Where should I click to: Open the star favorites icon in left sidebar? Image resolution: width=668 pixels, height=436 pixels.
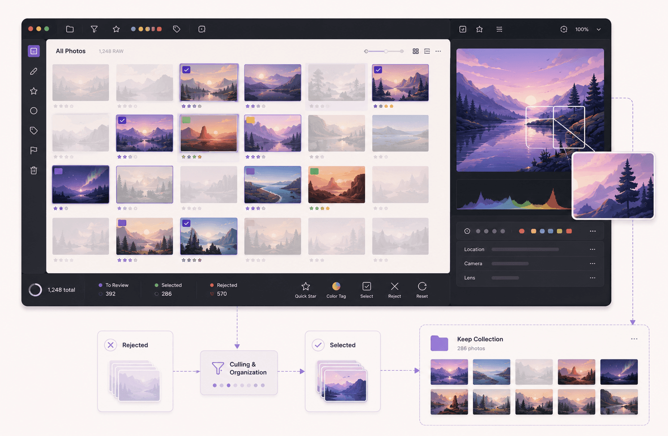click(x=34, y=91)
